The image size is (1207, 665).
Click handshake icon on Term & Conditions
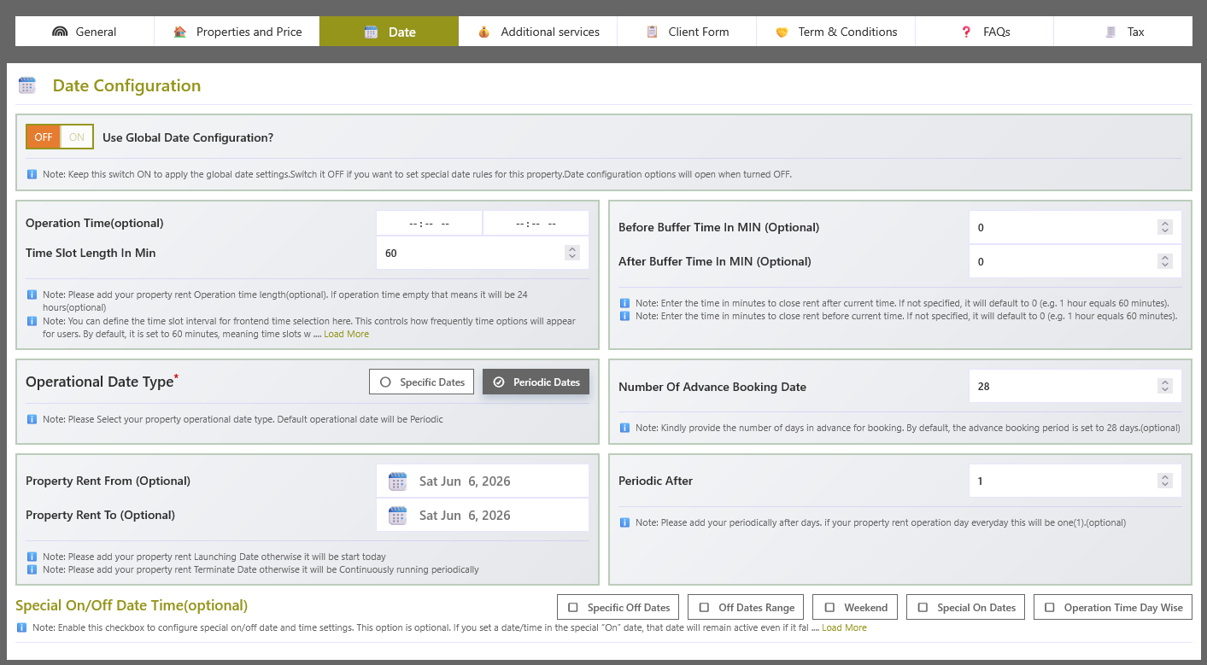(781, 32)
